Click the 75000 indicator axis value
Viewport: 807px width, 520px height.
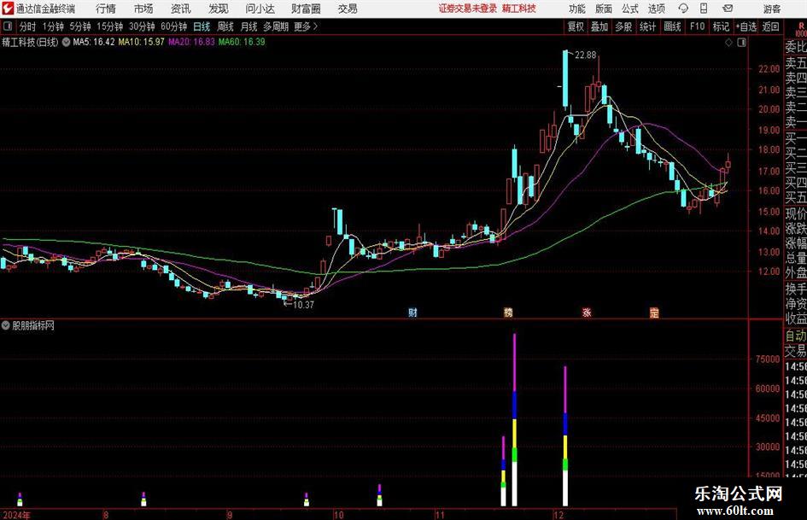click(768, 359)
